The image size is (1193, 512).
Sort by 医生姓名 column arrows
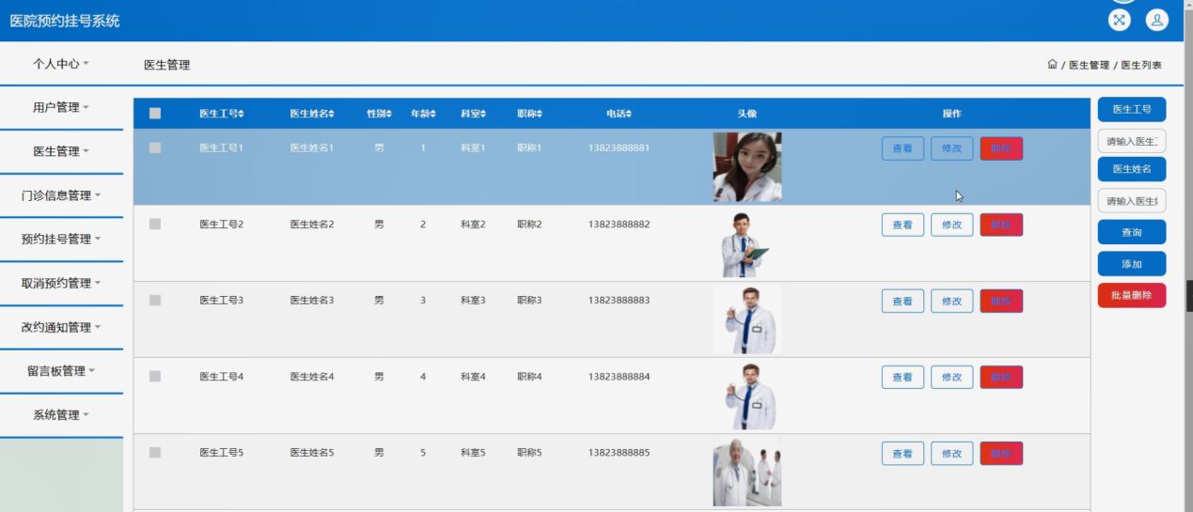[331, 114]
